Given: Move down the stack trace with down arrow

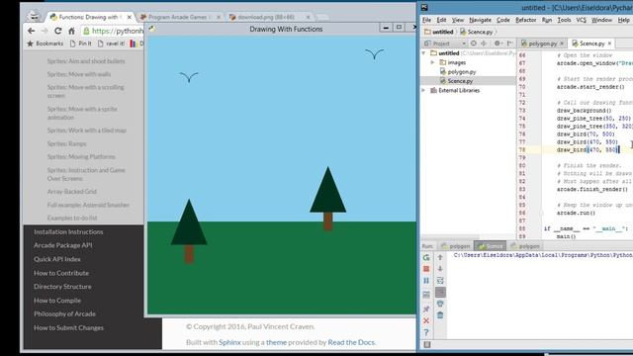Looking at the screenshot, I should (440, 269).
